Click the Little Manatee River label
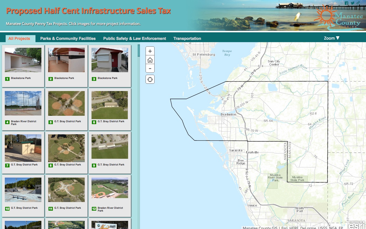 (x=293, y=69)
